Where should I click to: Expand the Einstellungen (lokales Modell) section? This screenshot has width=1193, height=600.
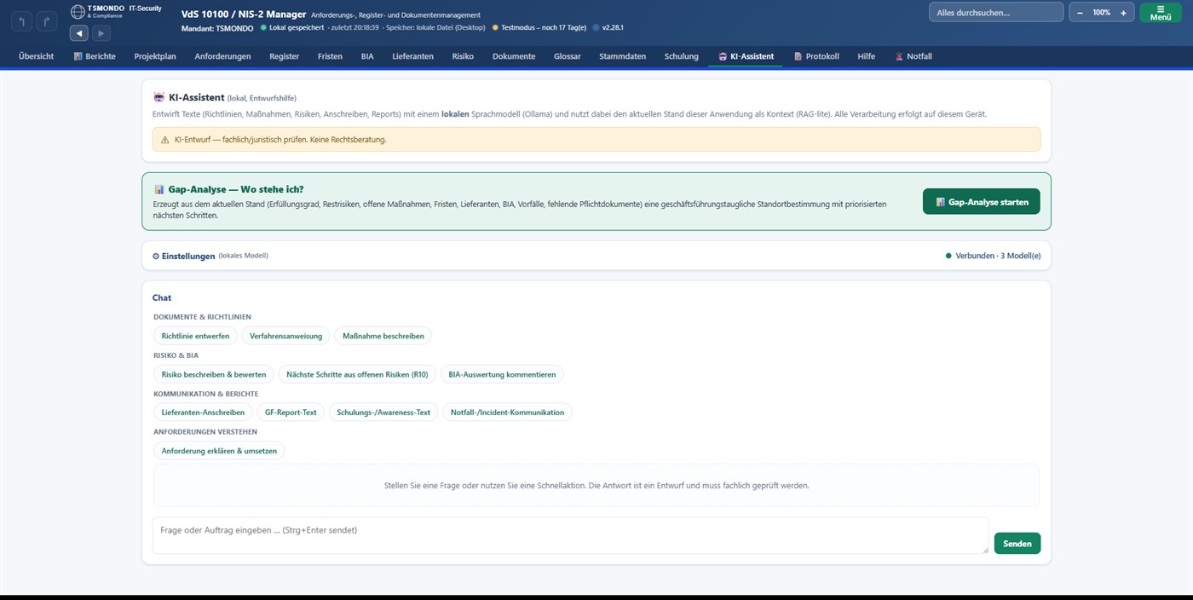[596, 256]
